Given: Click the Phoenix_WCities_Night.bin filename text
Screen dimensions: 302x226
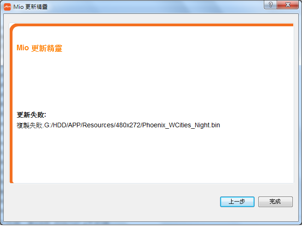Looking at the screenshot, I should click(x=181, y=125).
